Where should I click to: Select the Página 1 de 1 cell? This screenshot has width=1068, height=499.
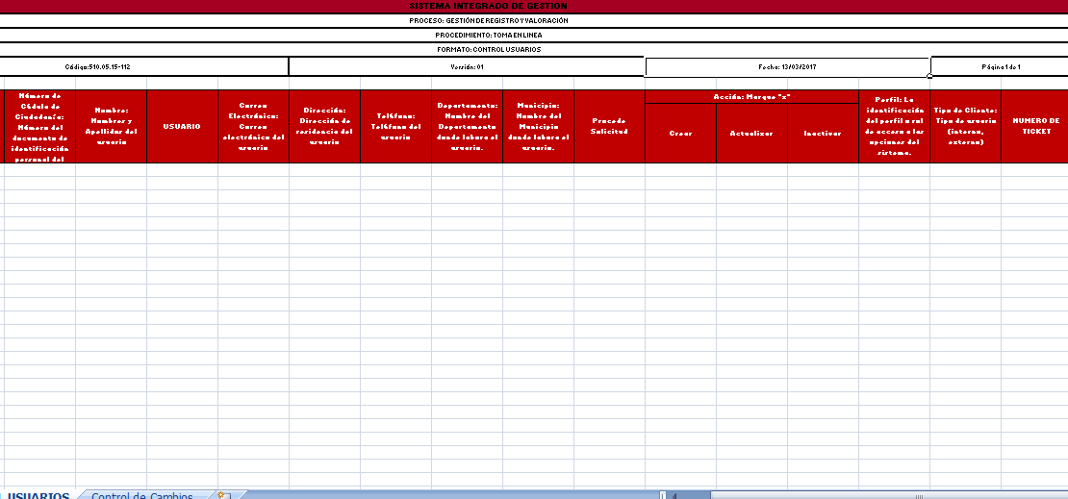coord(1000,66)
